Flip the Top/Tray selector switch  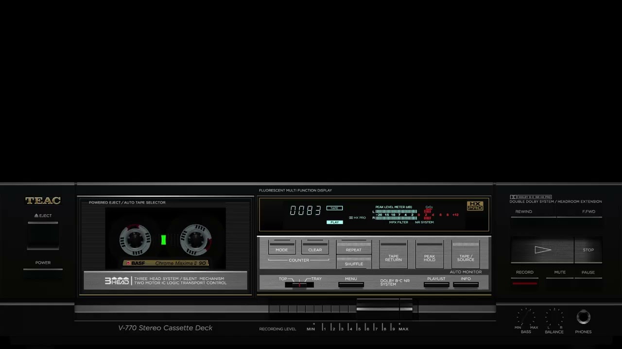click(299, 285)
